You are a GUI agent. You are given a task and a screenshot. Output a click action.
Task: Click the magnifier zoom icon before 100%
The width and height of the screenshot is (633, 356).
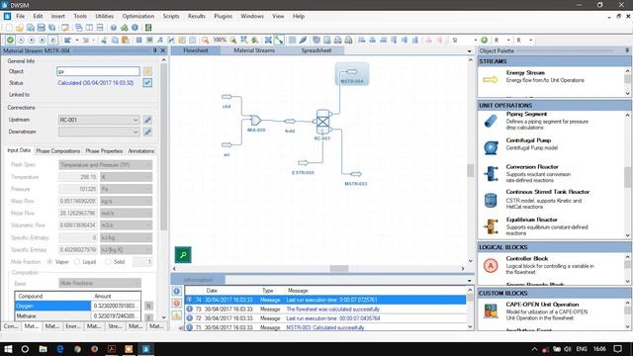click(x=205, y=40)
